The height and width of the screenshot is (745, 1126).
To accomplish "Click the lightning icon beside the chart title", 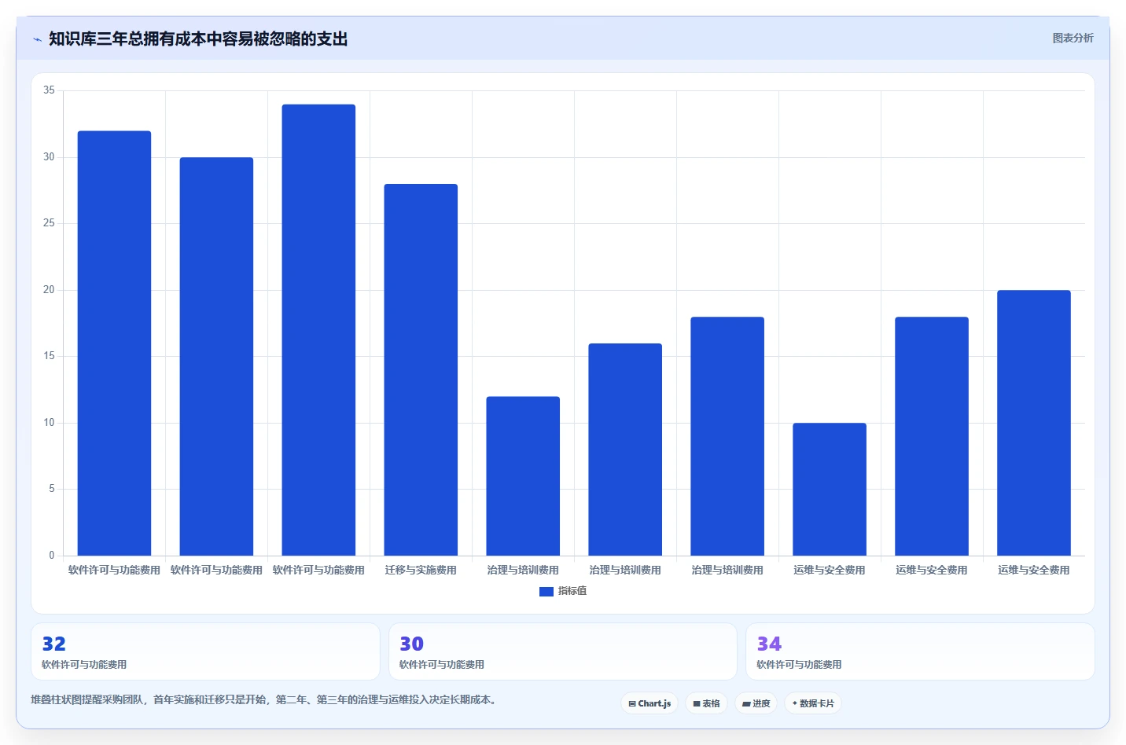I will pos(37,39).
